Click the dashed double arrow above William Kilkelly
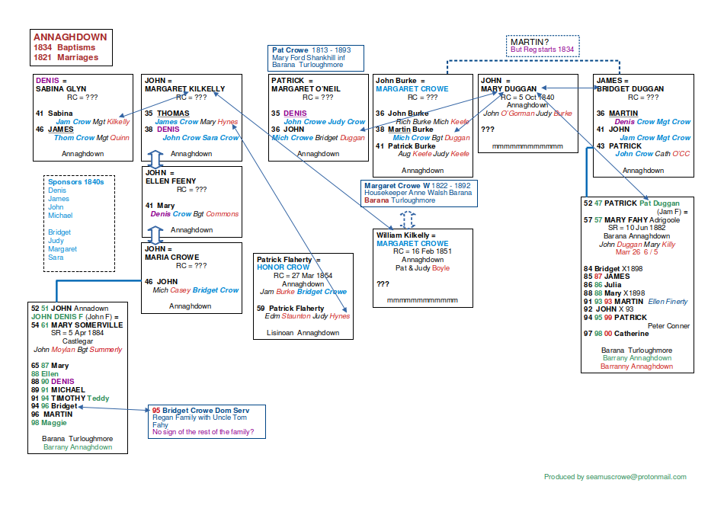724x512 pixels. pos(407,217)
